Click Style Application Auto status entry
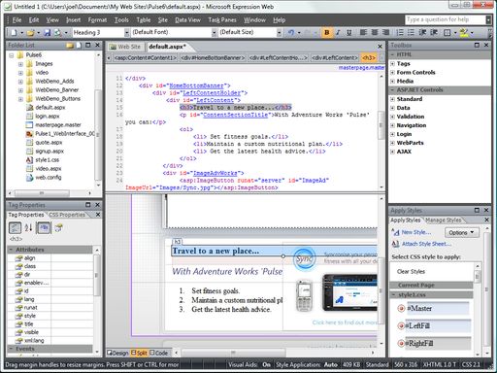The height and width of the screenshot is (373, 497). (307, 365)
